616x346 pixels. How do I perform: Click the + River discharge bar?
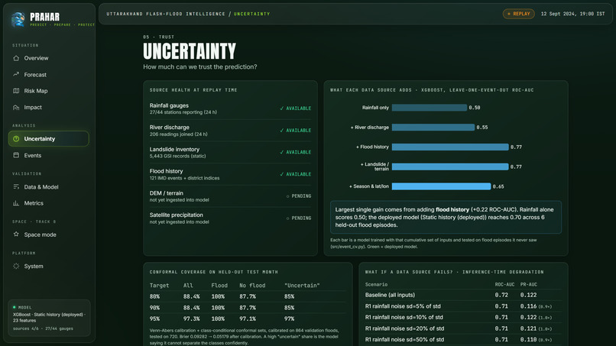click(x=433, y=128)
